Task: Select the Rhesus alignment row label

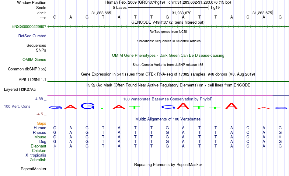Action: point(40,132)
